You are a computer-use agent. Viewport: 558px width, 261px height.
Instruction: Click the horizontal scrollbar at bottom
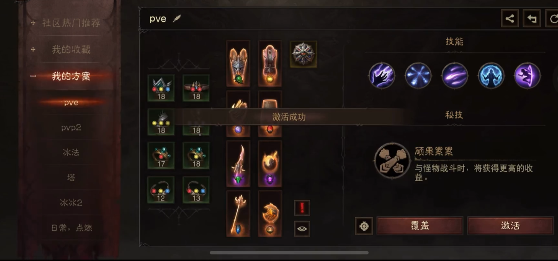[x=289, y=253]
